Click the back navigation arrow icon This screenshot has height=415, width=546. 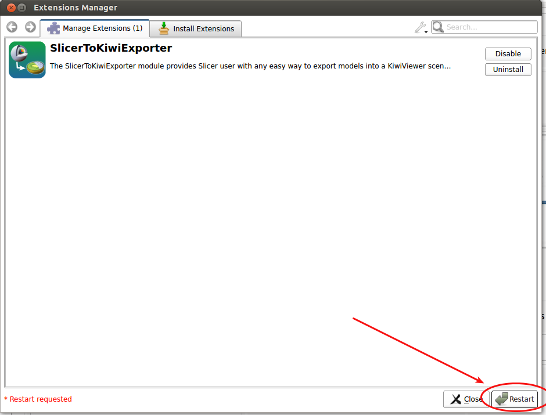pyautogui.click(x=12, y=27)
